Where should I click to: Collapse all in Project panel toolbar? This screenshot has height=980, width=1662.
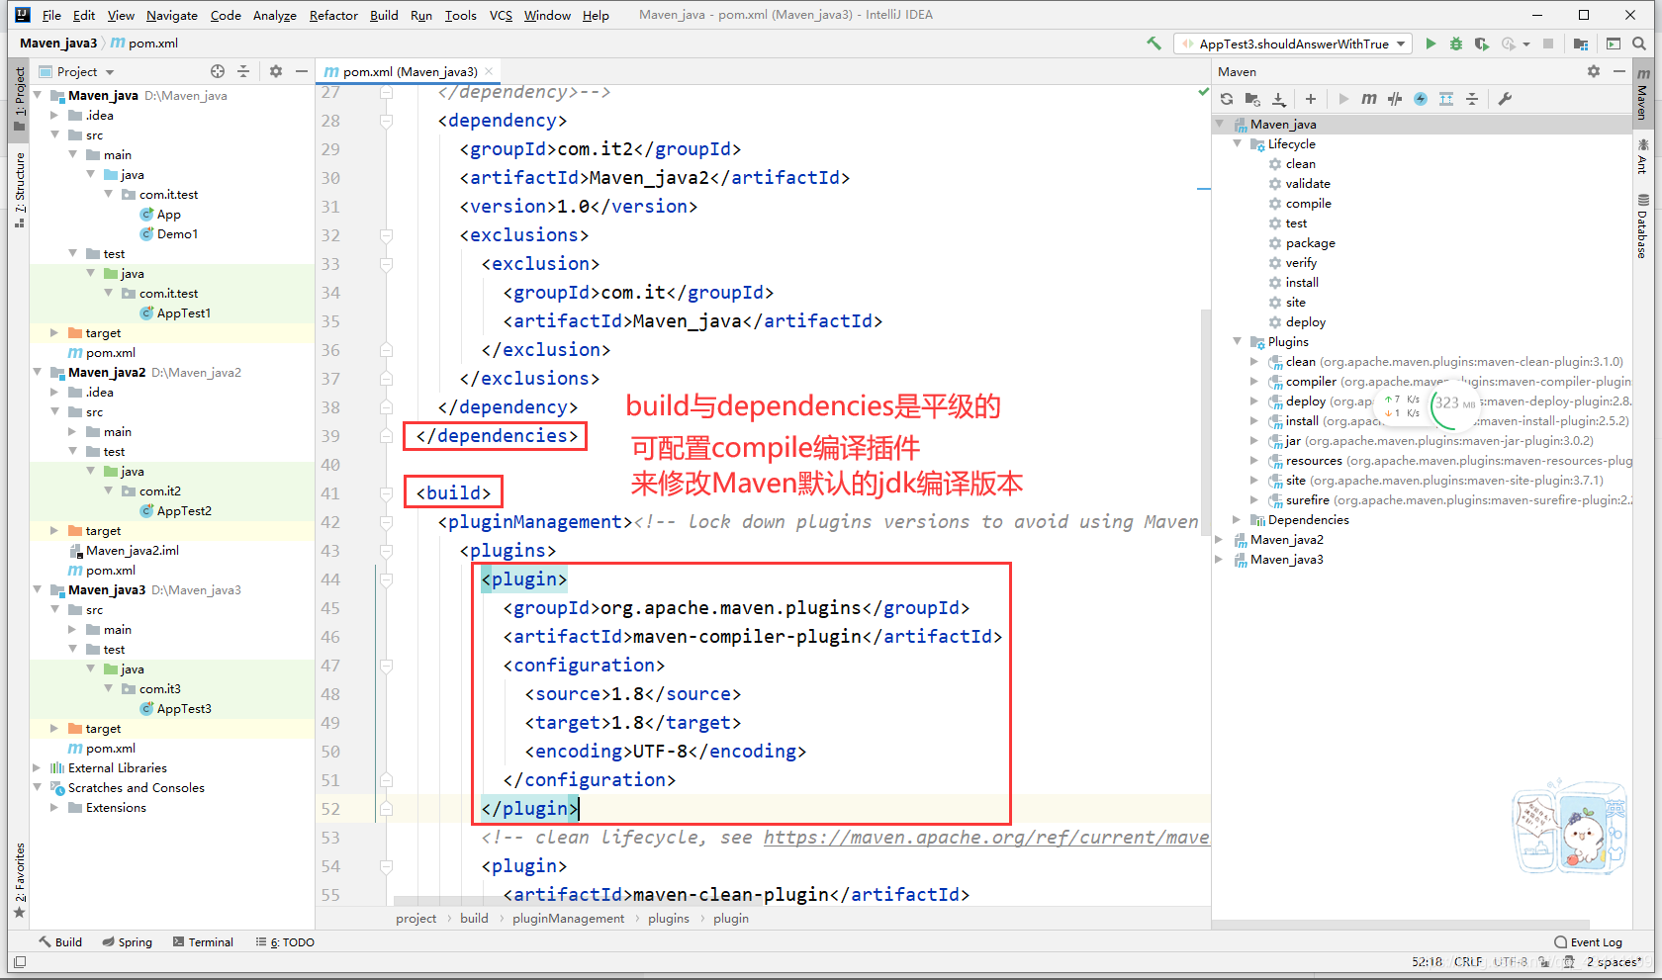[243, 71]
